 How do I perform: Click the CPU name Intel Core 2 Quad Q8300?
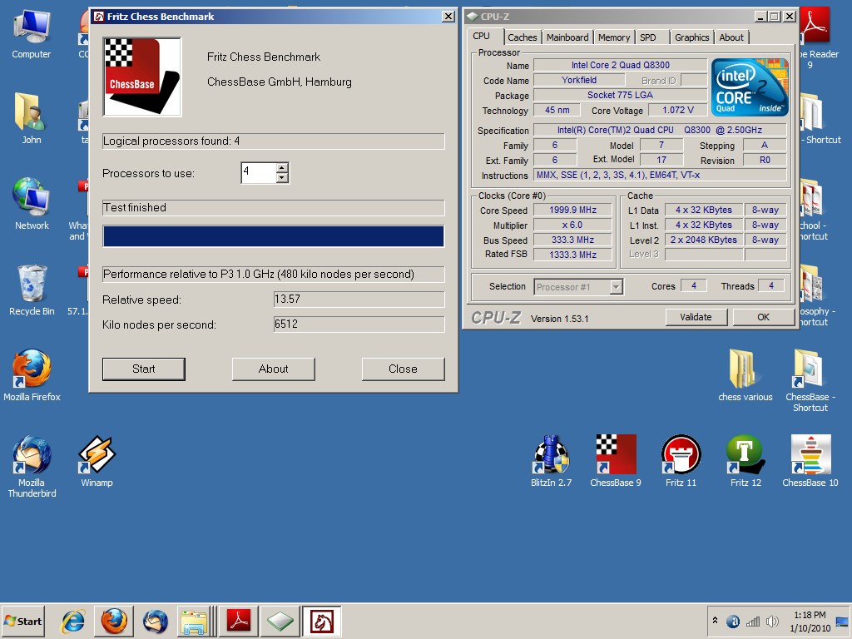(620, 65)
